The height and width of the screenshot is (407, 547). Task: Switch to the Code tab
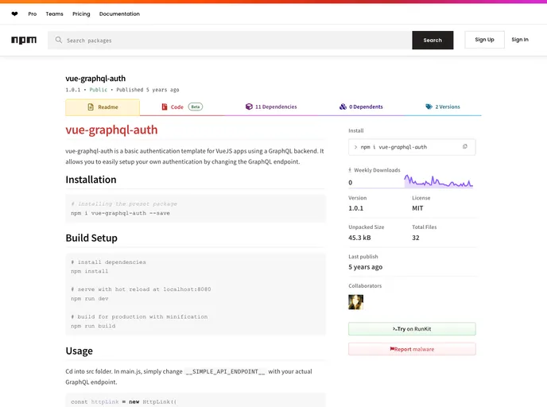(x=182, y=107)
